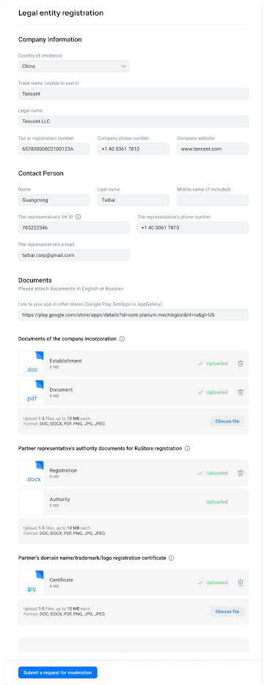Show info for partner authority documents
Screen dimensions: 267x685
[187, 449]
